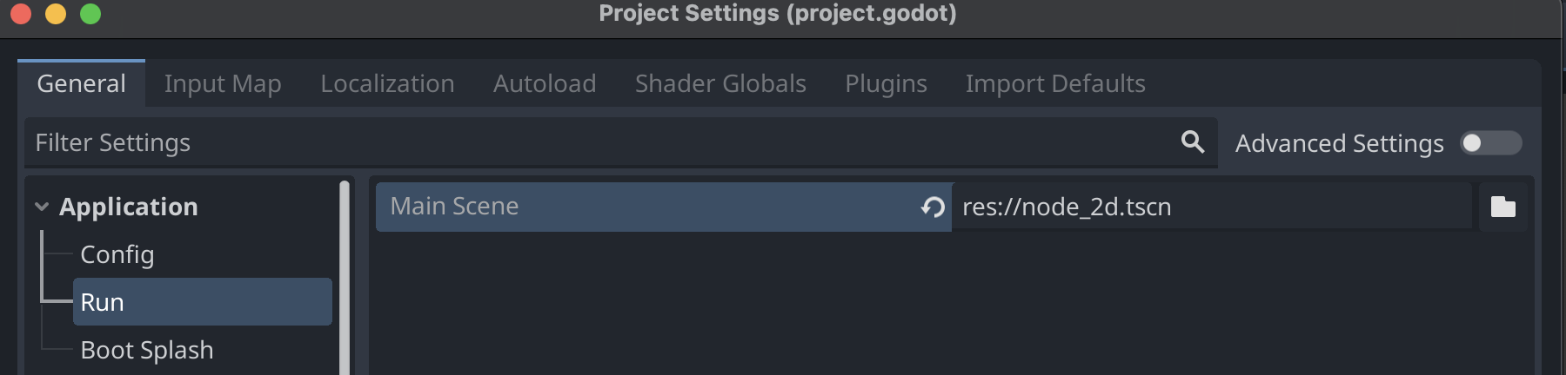Viewport: 1566px width, 375px height.
Task: Click the Main Scene revert arrow icon
Action: tap(933, 207)
